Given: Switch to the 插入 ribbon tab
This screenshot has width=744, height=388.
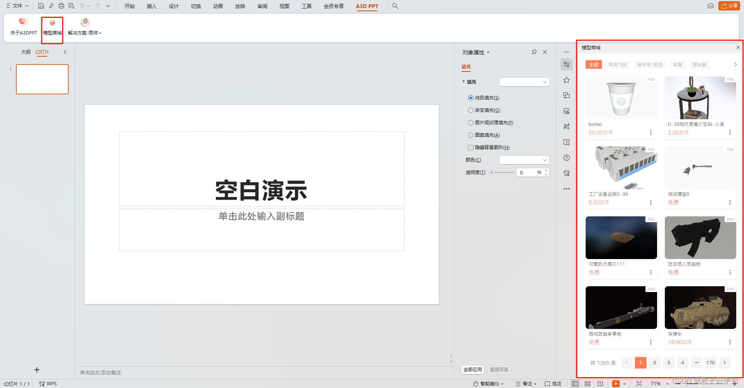Looking at the screenshot, I should tap(152, 6).
